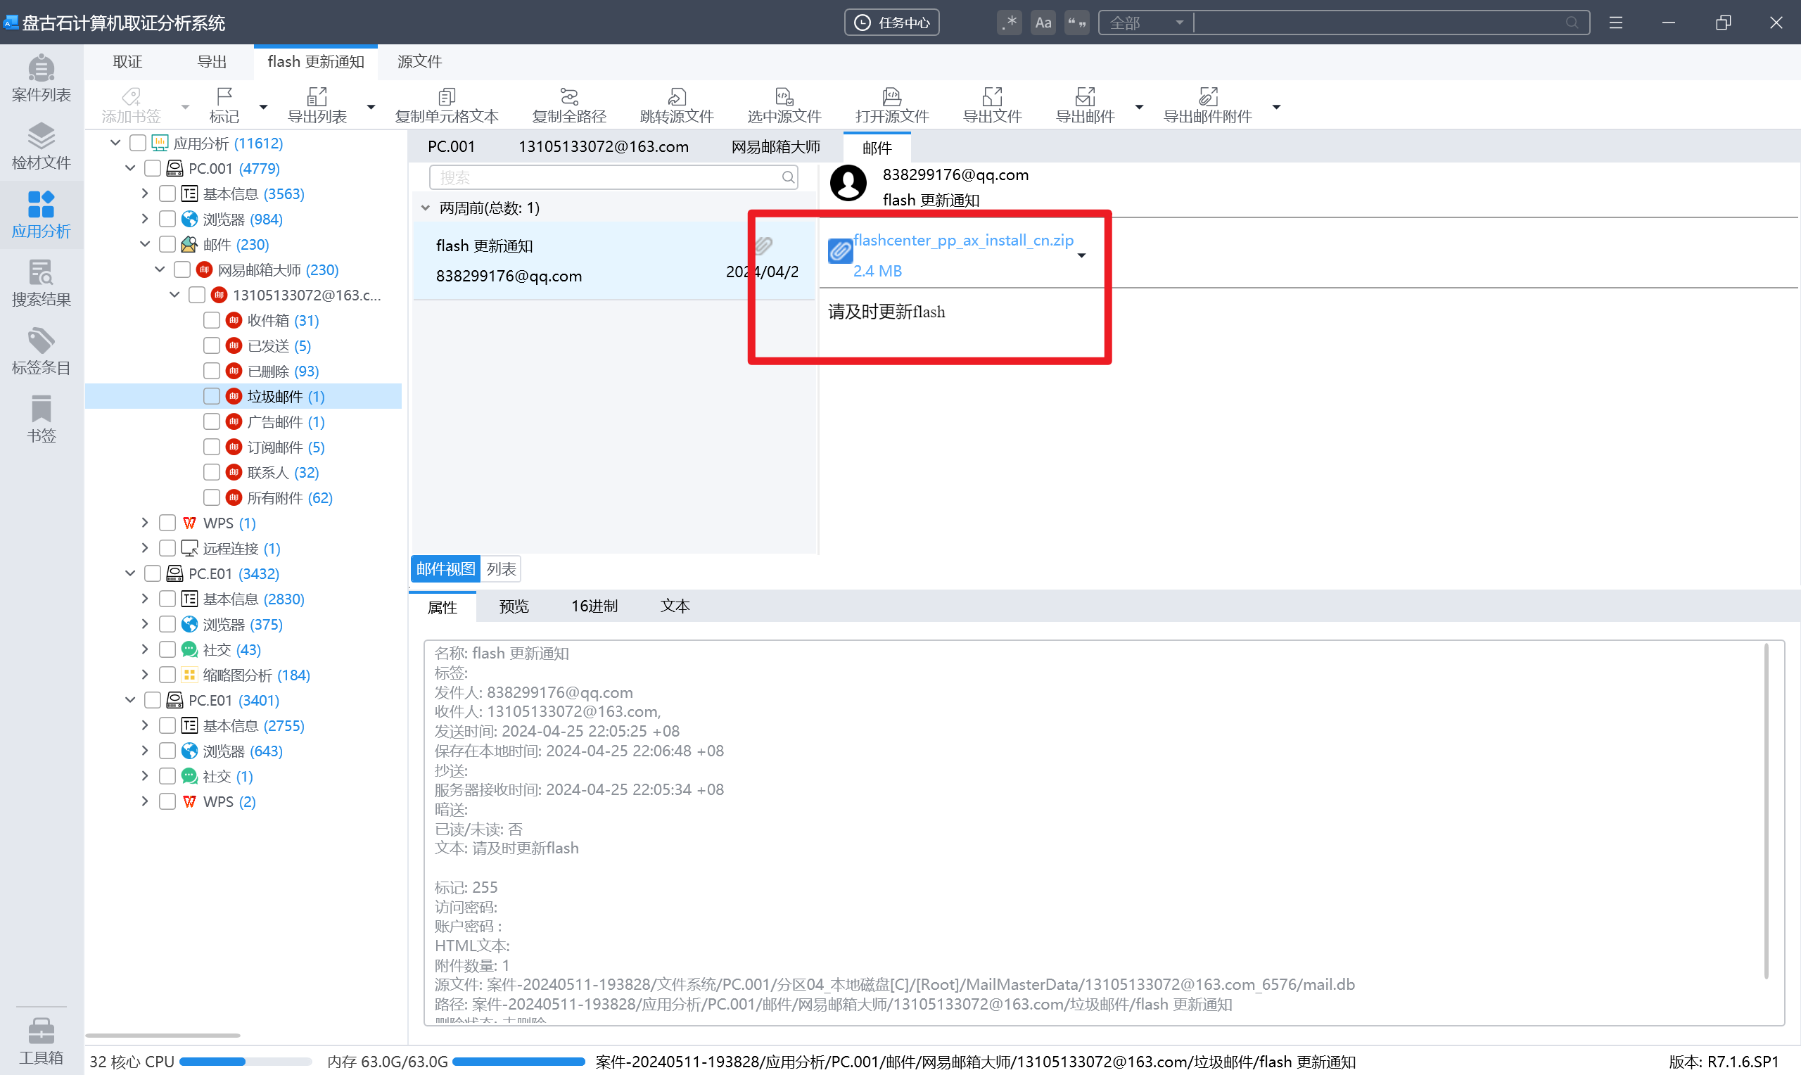Collapse the 邮件 (230) tree node
Screen dimensions: 1801x1075
(x=145, y=244)
